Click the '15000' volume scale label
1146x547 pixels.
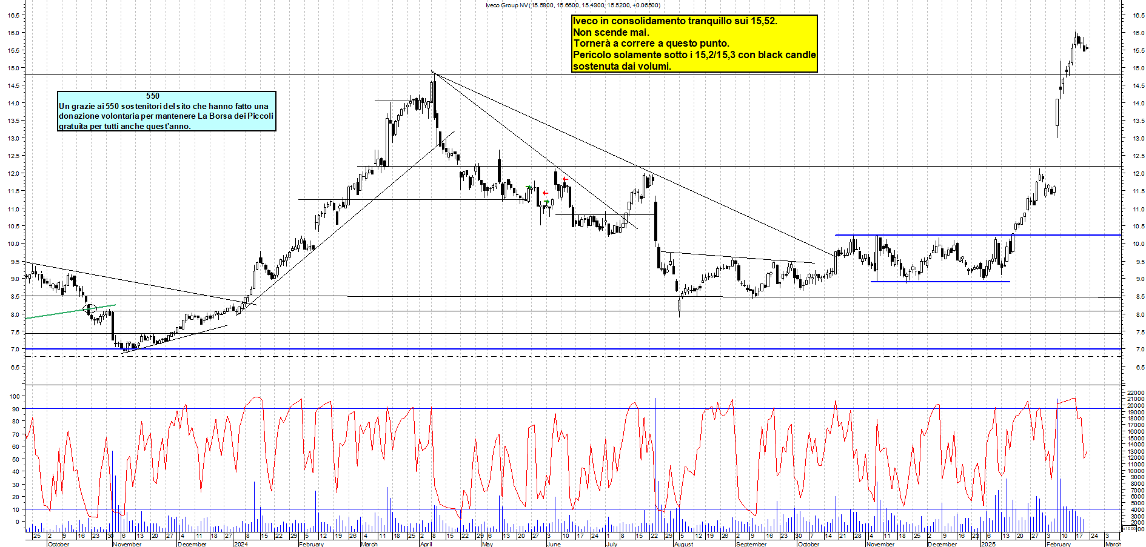[x=1135, y=439]
